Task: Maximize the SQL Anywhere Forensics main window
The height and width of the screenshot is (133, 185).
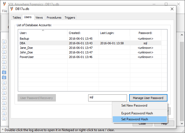Action: [166, 4]
